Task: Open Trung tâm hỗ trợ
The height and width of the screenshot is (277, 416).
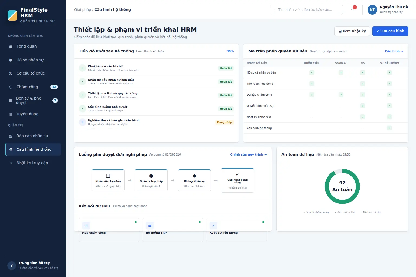Action: [33, 265]
